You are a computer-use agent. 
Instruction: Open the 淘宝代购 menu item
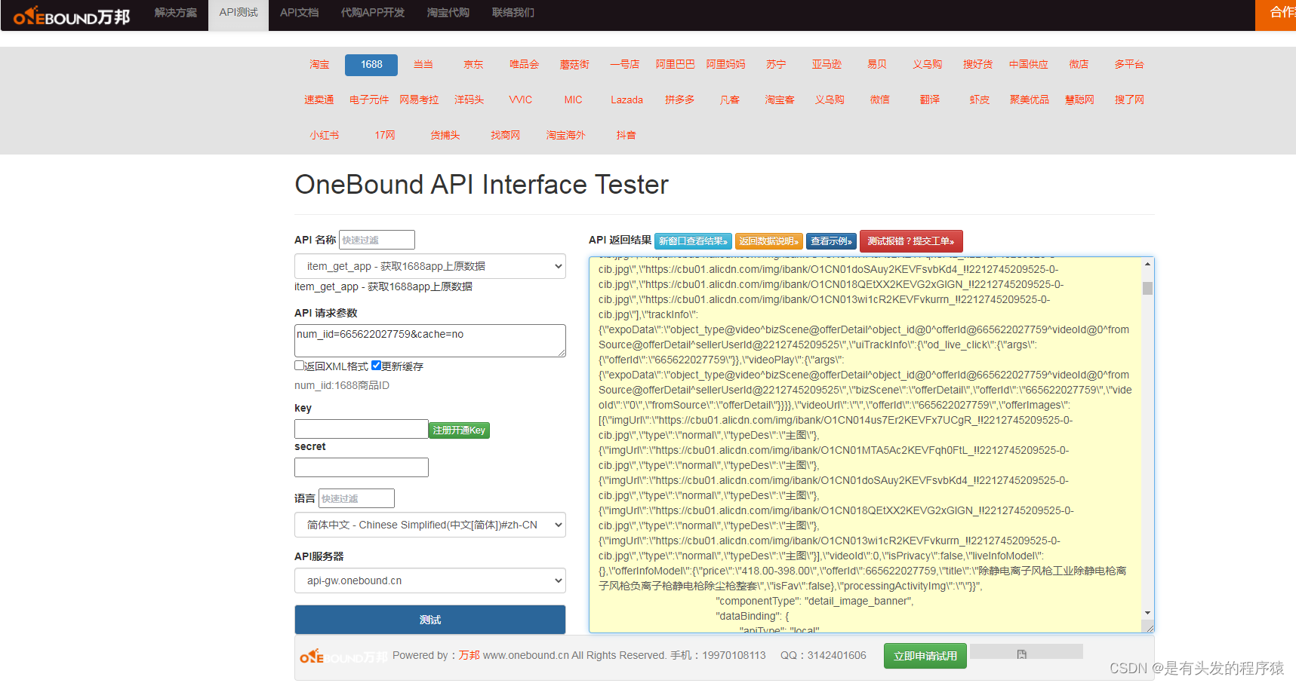pyautogui.click(x=448, y=13)
